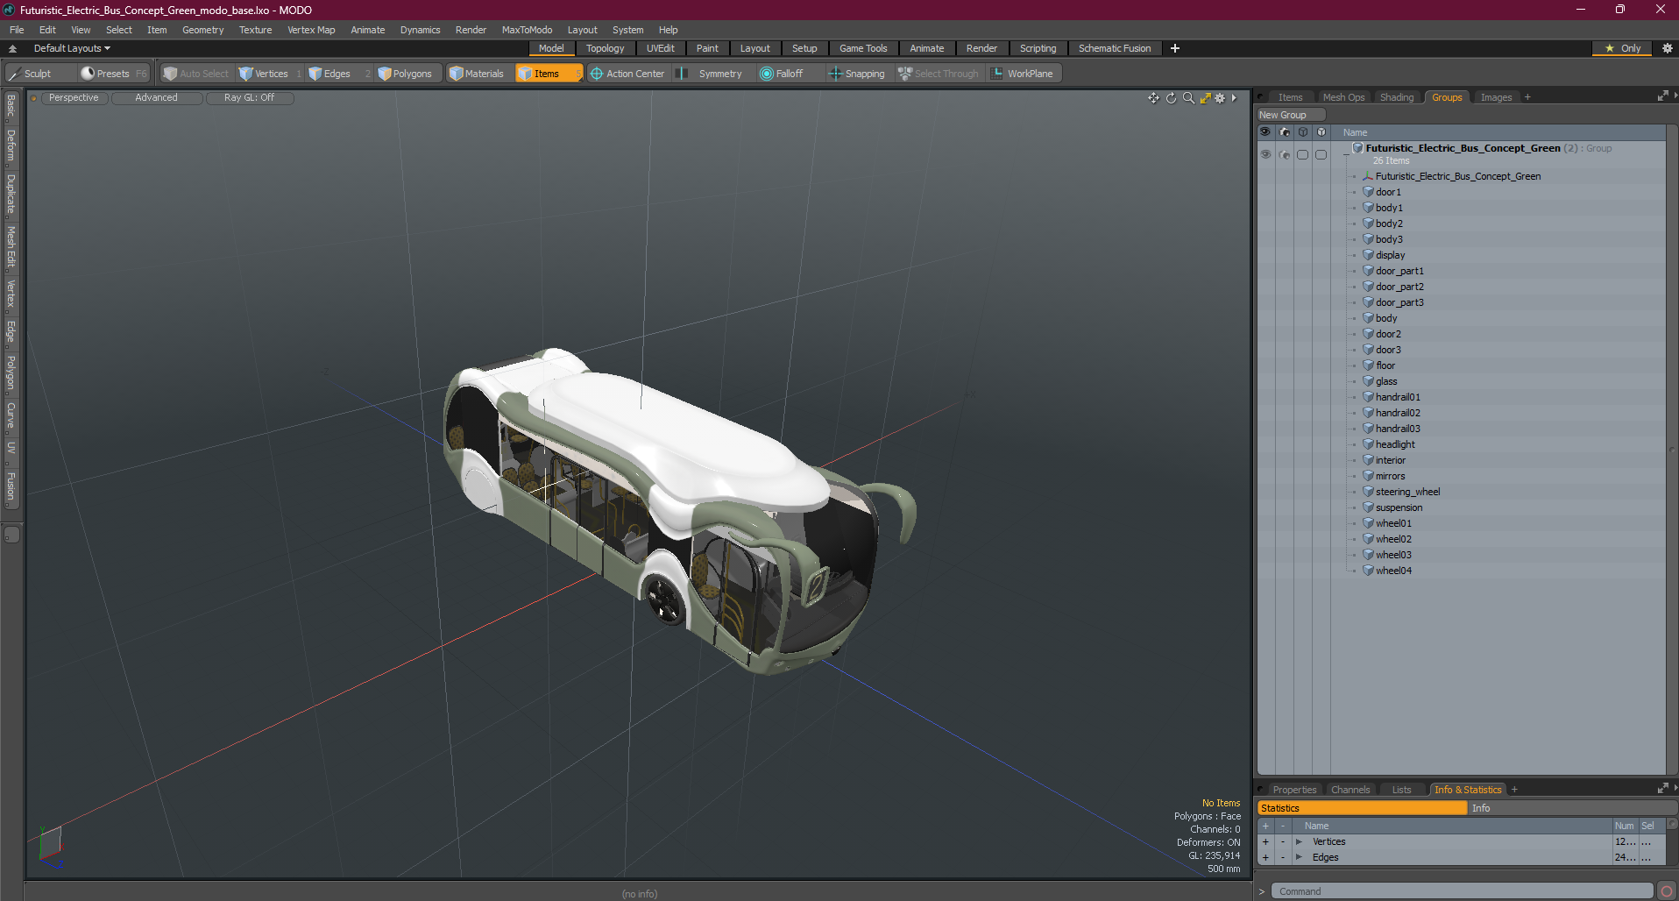Activate the Vertices selection mode
The image size is (1679, 901).
point(264,74)
